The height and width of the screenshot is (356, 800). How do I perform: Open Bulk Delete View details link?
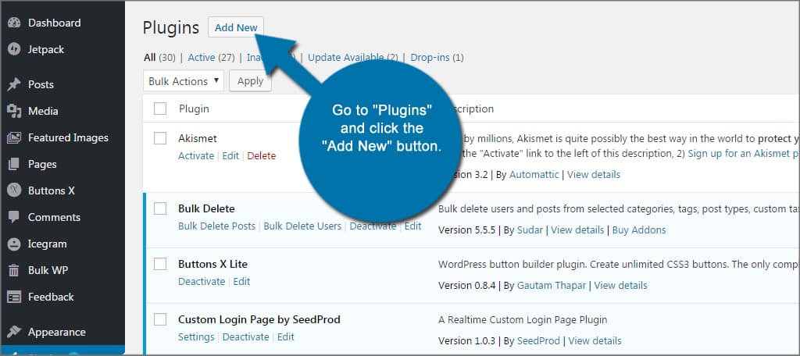click(x=577, y=230)
